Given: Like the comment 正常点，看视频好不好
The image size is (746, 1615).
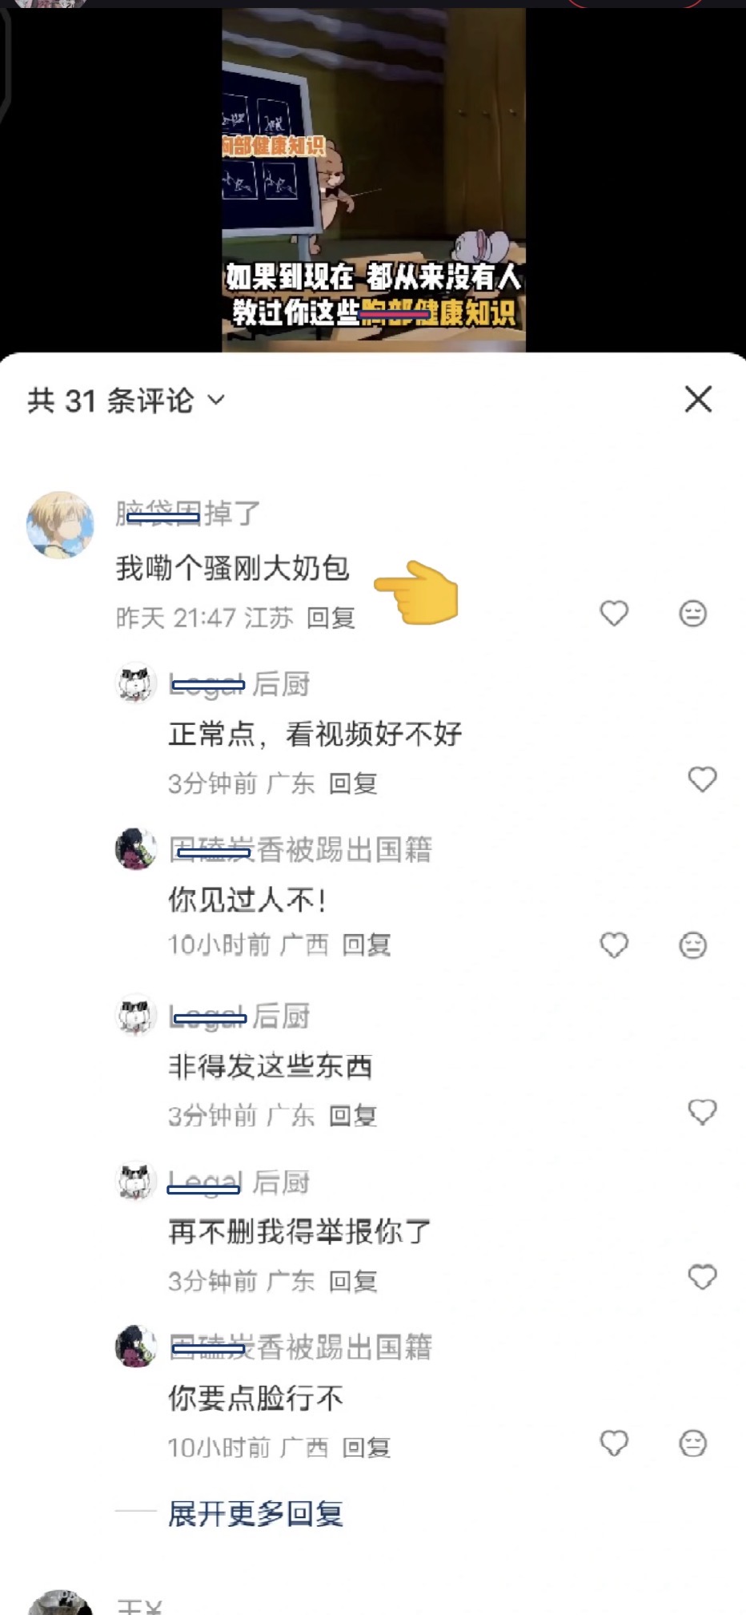Looking at the screenshot, I should point(702,779).
